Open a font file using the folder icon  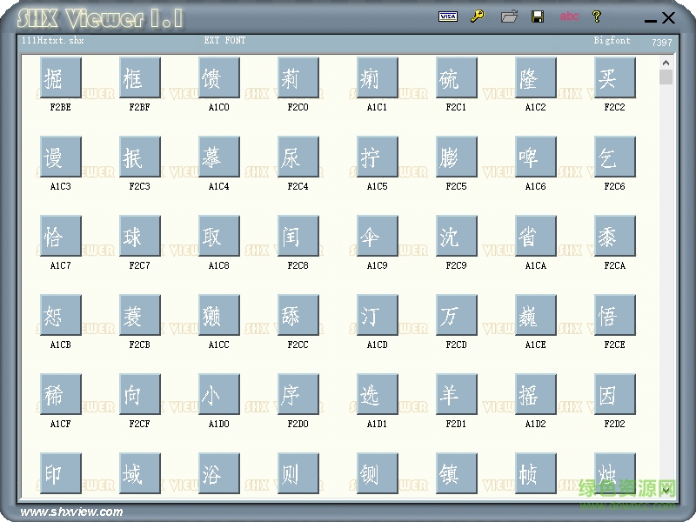point(509,17)
